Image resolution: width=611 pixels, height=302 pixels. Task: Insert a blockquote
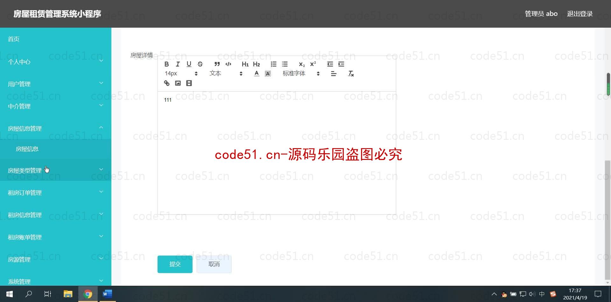[x=217, y=64]
